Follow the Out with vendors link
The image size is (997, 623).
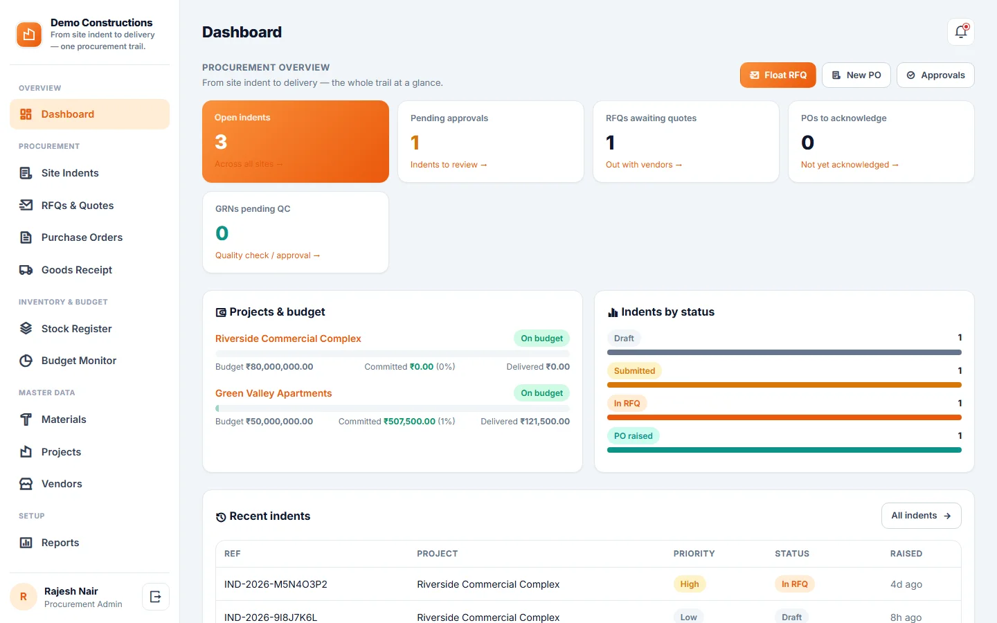644,165
